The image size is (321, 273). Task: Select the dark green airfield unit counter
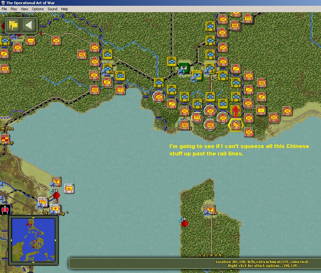(184, 68)
